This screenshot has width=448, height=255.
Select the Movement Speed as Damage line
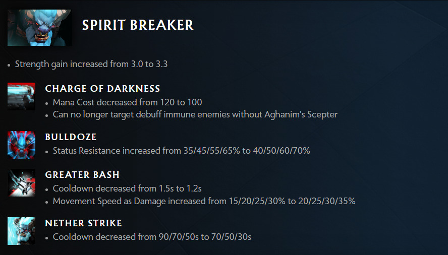point(204,201)
